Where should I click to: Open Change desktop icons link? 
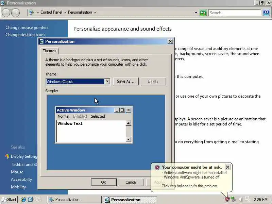pos(25,35)
